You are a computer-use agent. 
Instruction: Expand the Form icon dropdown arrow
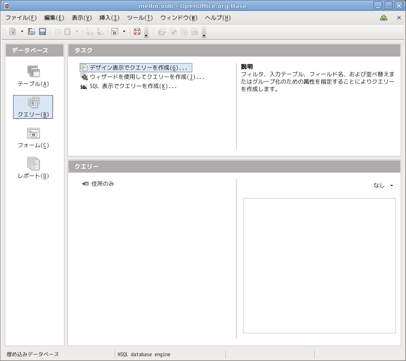click(x=124, y=32)
